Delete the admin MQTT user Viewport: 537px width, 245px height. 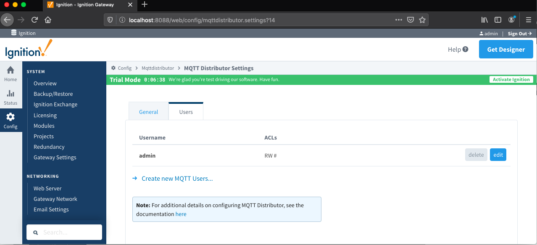click(x=476, y=155)
